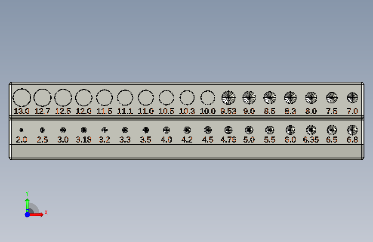Select the drilled hole above the 8.0 label
Viewport: 373px width, 242px height.
[311, 98]
